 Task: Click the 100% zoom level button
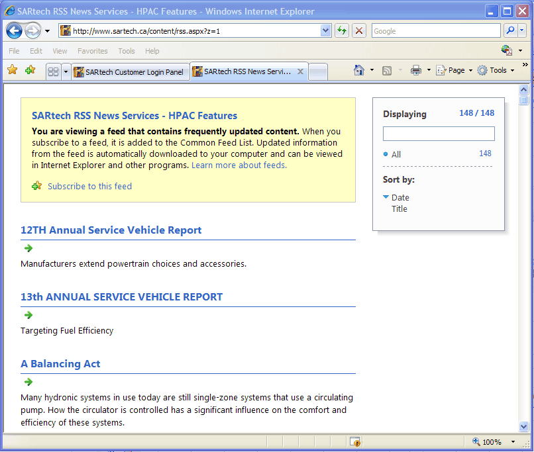(x=487, y=442)
